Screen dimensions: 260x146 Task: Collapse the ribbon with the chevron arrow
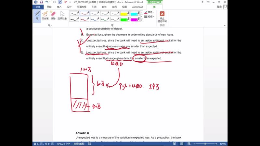225,26
